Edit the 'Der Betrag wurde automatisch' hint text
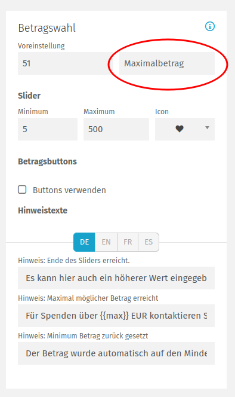Viewport: 235px width, 397px height. (x=116, y=353)
